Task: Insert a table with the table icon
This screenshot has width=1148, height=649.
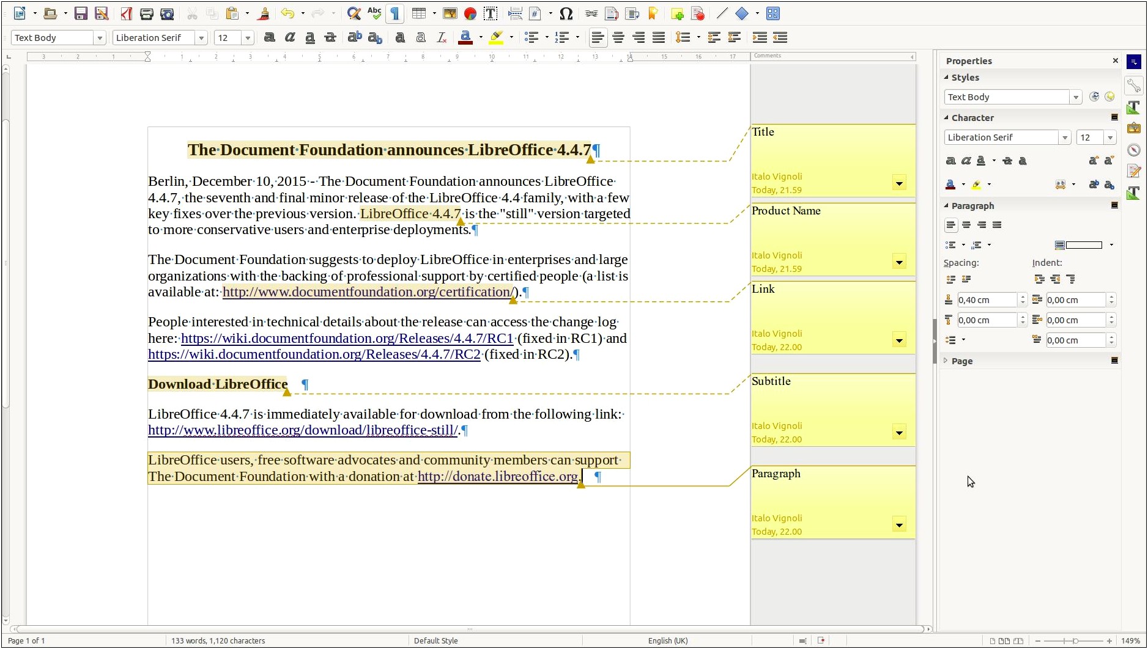Action: pyautogui.click(x=419, y=13)
